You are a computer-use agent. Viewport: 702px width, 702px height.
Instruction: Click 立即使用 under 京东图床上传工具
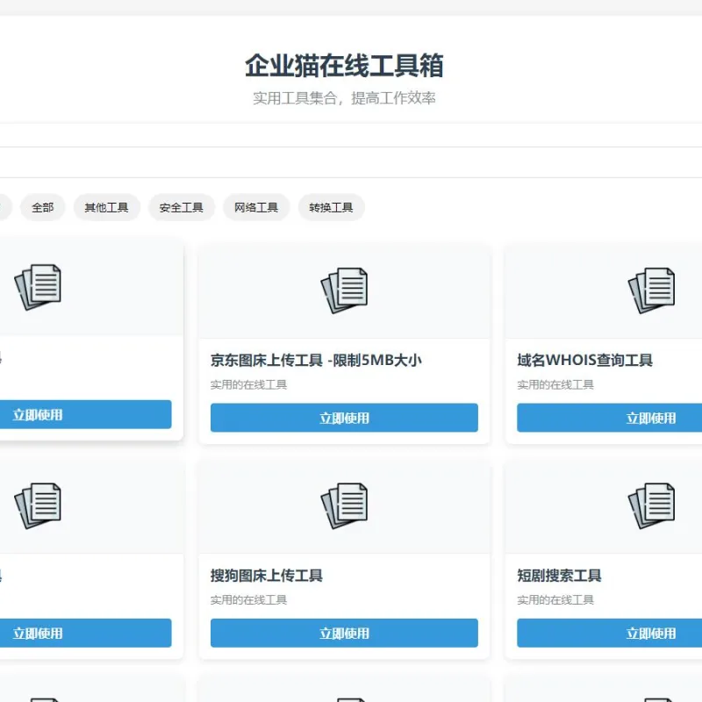point(344,418)
